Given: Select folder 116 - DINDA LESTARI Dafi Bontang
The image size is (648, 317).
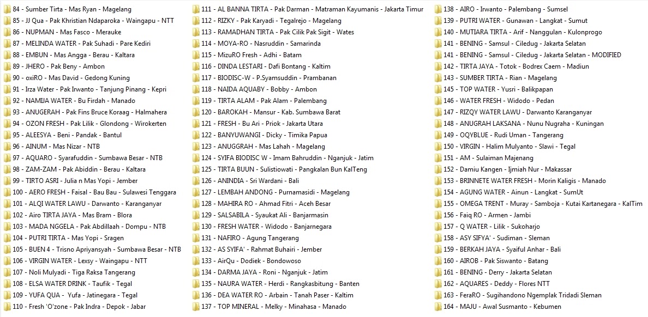Looking at the screenshot, I should [x=262, y=66].
